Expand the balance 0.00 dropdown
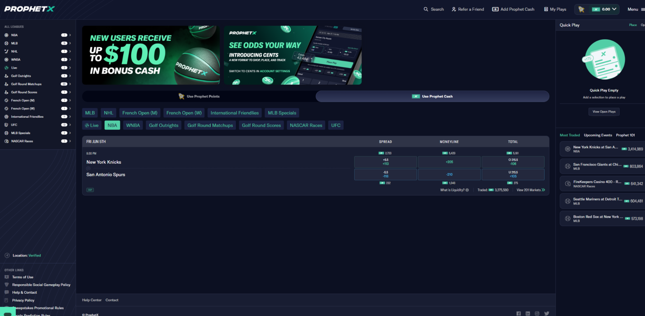The height and width of the screenshot is (316, 645). click(x=614, y=9)
